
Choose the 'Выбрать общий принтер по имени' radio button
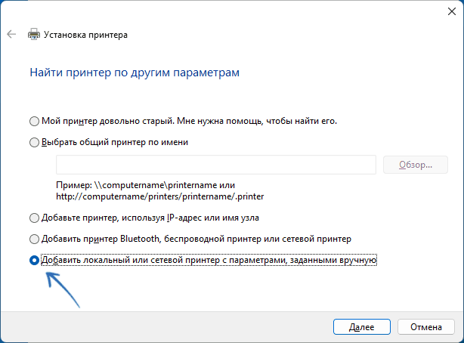pyautogui.click(x=34, y=143)
